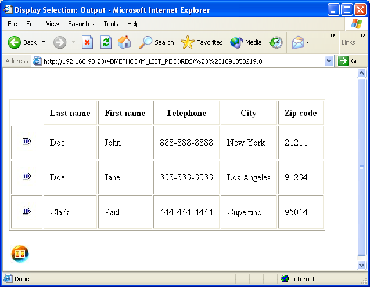Expand the Mail button dropdown arrow

click(308, 42)
